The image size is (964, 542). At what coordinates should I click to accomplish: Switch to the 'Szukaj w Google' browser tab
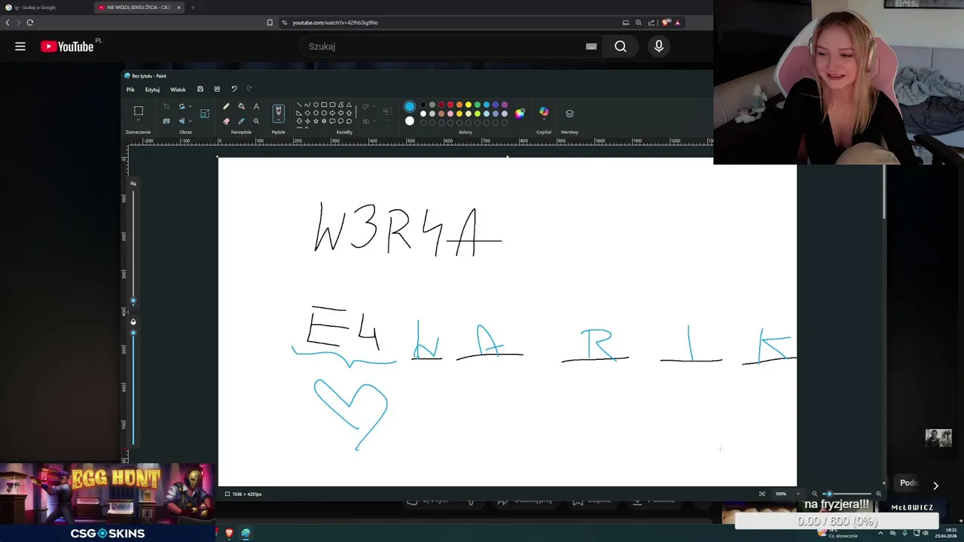pos(45,8)
